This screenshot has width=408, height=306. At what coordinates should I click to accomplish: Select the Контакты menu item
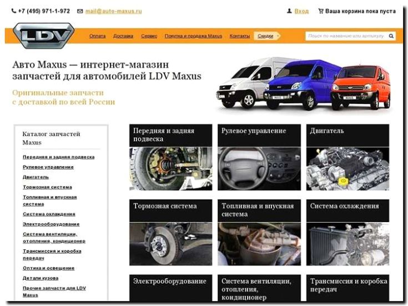[x=240, y=36]
